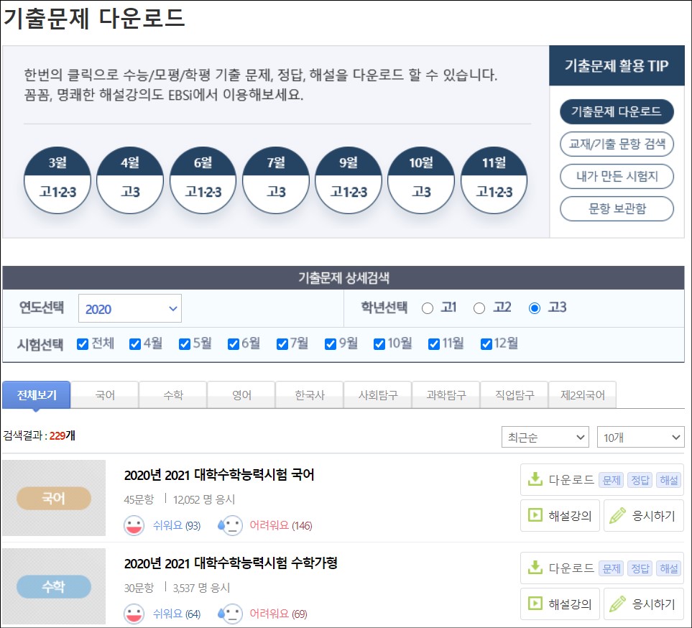Click the 쉬워요 smiley face for 수학가형 exam
Image resolution: width=692 pixels, height=628 pixels.
click(x=134, y=614)
